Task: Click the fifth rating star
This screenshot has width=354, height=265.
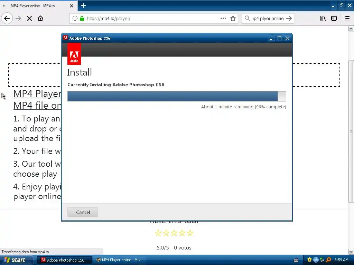Action: click(190, 233)
